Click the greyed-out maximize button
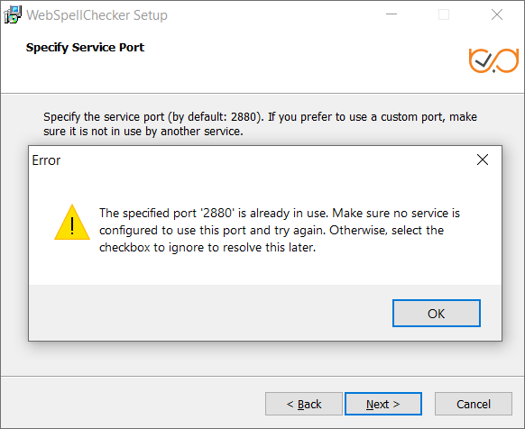Screen dimensions: 525x429 (444, 14)
